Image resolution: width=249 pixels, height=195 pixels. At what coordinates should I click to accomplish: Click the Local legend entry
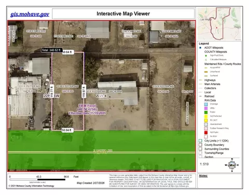point(208,92)
